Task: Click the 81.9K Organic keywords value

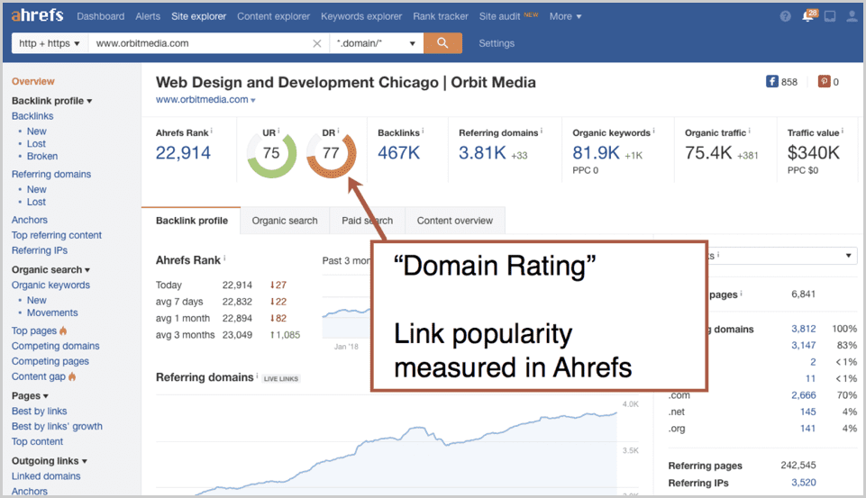Action: coord(596,153)
